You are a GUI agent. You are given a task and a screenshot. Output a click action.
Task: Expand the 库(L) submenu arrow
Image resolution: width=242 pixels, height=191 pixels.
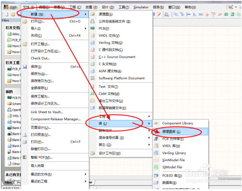coord(149,123)
